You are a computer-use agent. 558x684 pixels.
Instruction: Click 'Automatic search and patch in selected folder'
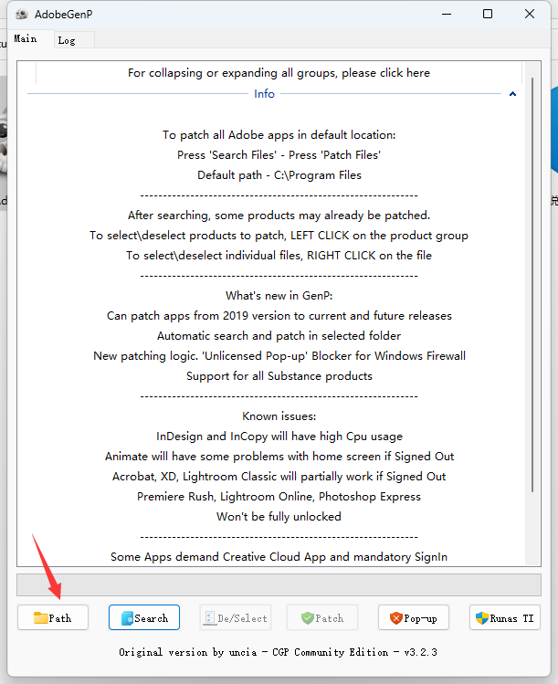coord(279,336)
